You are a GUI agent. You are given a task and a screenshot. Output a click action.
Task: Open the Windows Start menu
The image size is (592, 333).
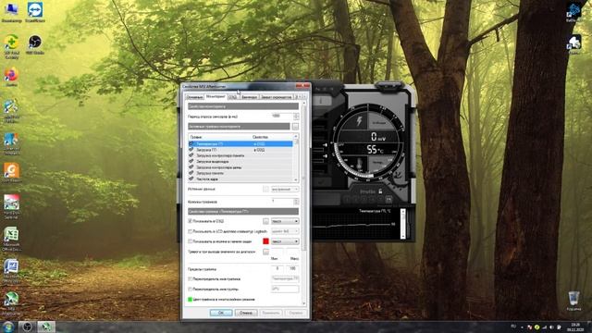point(8,327)
